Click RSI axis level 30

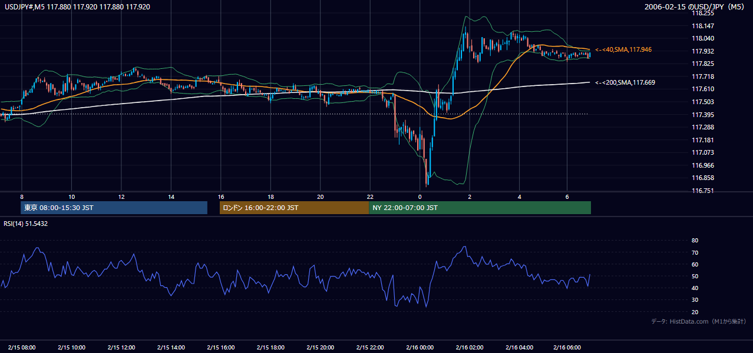[695, 299]
